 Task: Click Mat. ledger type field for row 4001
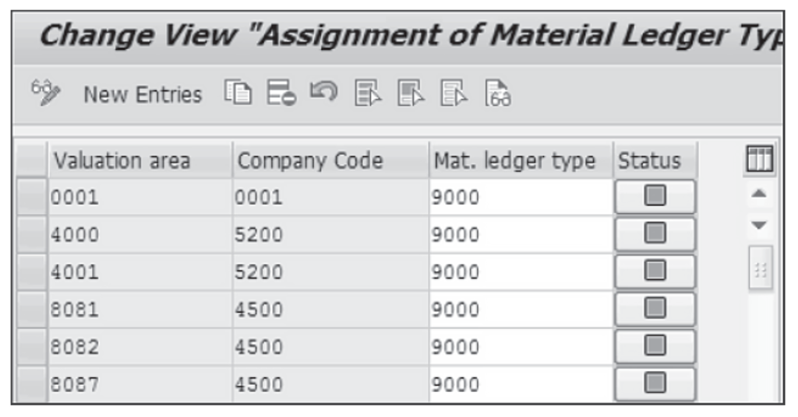[x=520, y=272]
